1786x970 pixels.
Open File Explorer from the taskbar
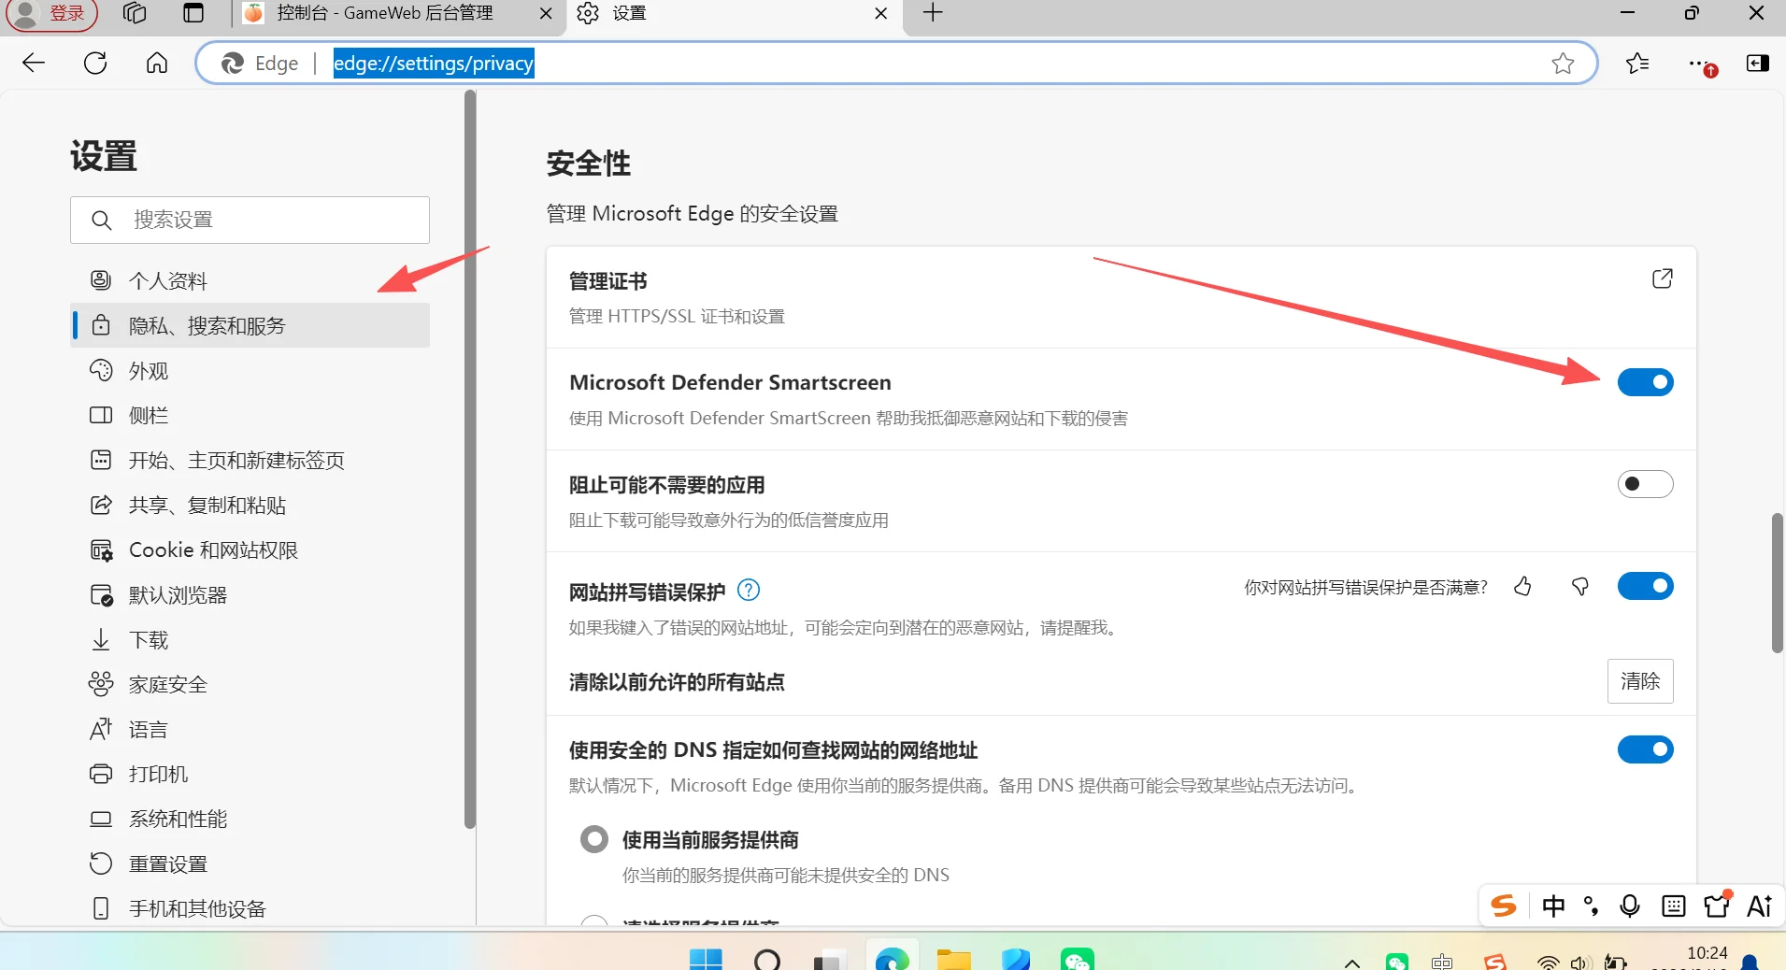click(954, 959)
